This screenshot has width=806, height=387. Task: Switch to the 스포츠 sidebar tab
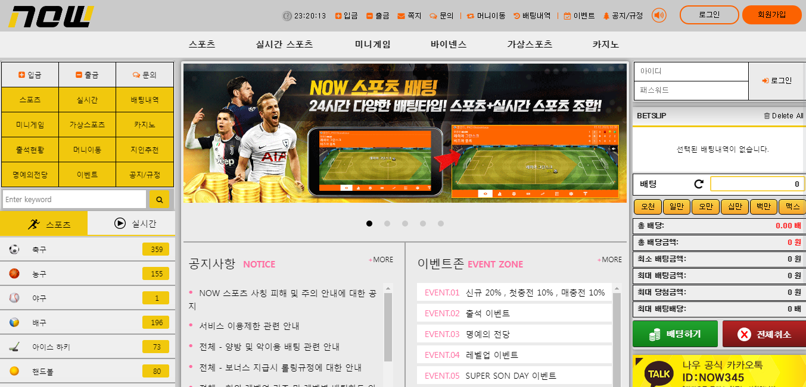point(44,224)
